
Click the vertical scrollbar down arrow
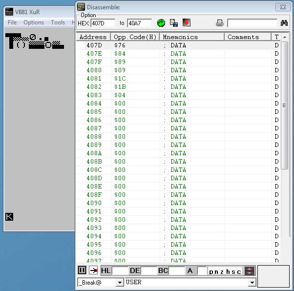coord(285,261)
